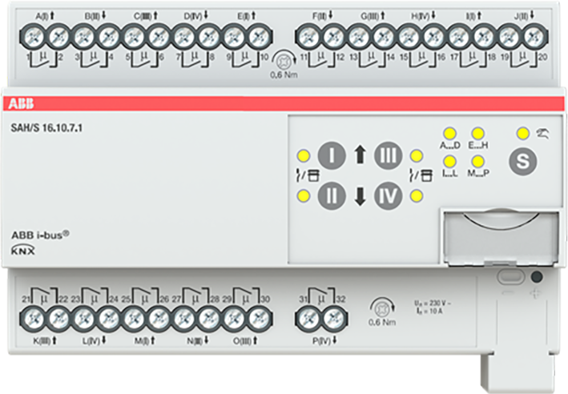
Task: Click the relay contact symbol between terminals 31 and 32
Action: 321,295
